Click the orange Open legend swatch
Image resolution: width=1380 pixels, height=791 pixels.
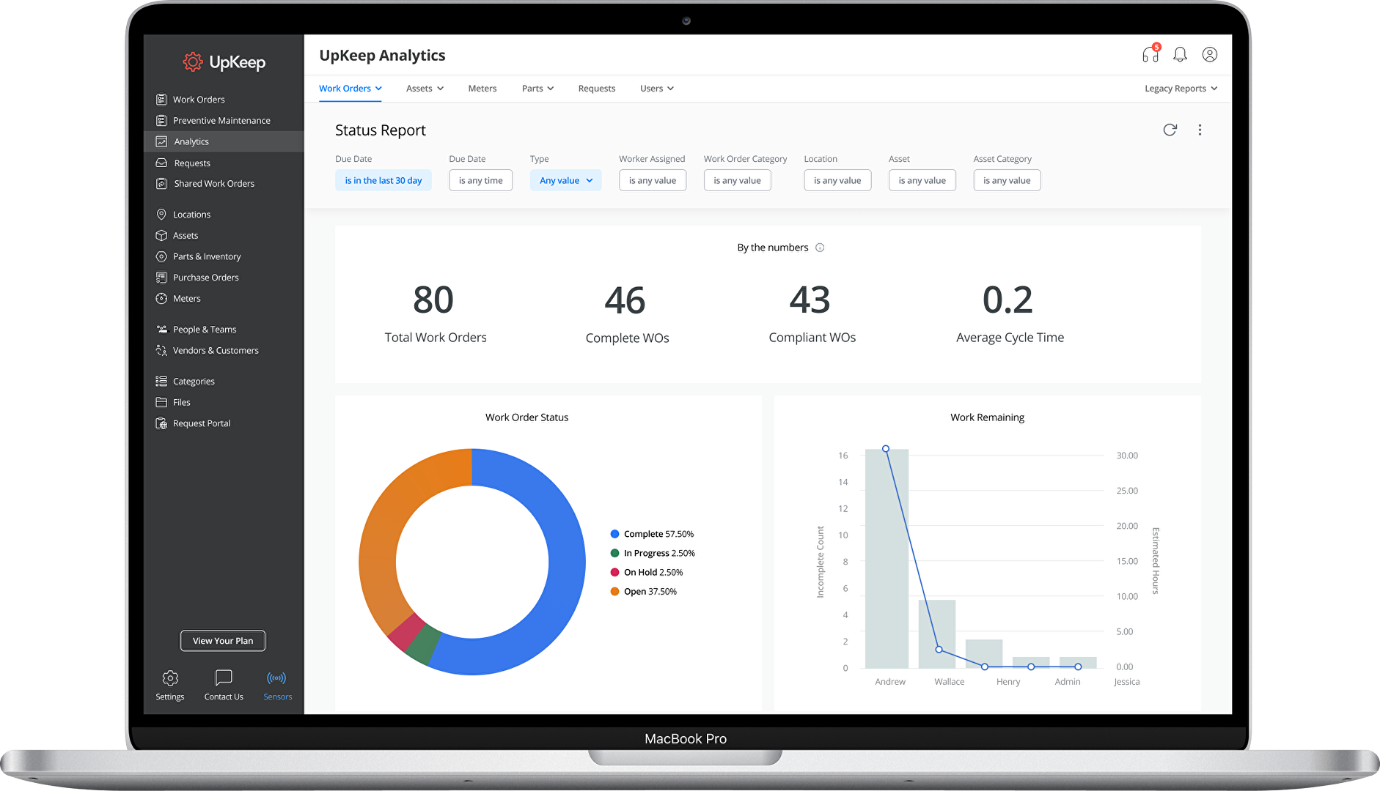tap(614, 592)
